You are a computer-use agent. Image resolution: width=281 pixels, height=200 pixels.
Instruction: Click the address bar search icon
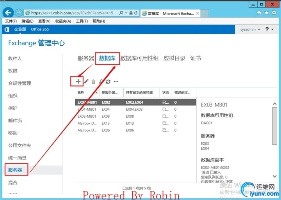coord(121,13)
